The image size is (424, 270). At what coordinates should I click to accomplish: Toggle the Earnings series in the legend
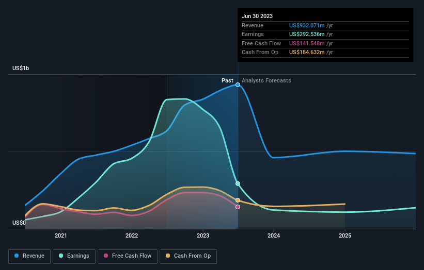(74, 256)
